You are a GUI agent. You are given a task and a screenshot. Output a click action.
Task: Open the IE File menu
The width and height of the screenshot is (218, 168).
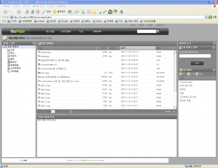[x=7, y=6]
